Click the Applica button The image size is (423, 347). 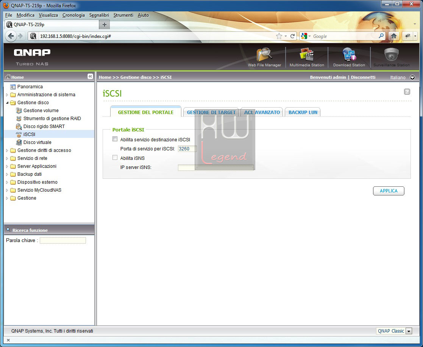pos(389,191)
